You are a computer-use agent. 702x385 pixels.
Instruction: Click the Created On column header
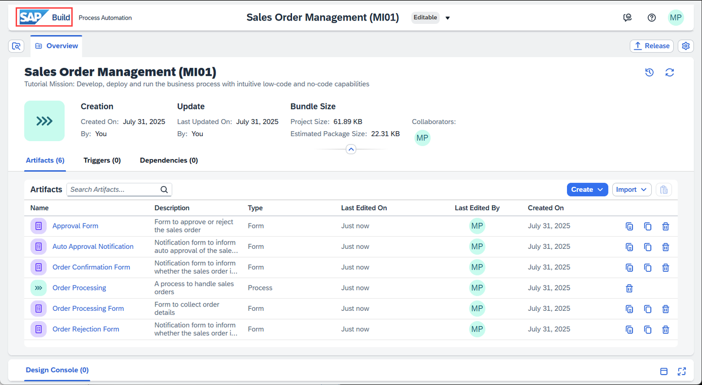pos(546,208)
